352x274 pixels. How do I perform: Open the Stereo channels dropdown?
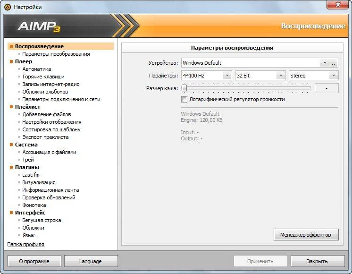point(334,76)
